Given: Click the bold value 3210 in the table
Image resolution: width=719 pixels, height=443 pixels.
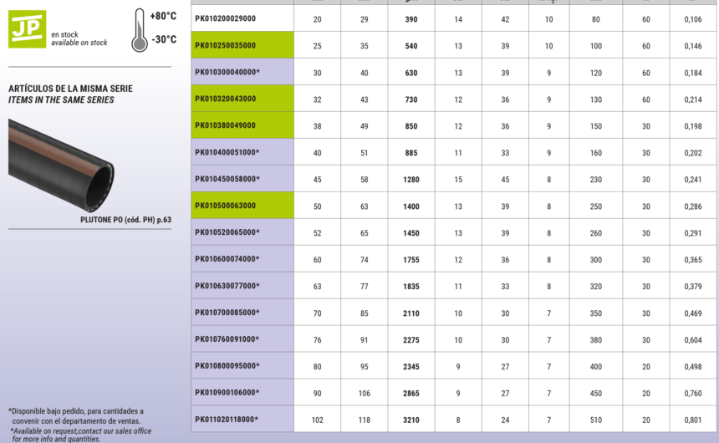Looking at the screenshot, I should pos(411,420).
